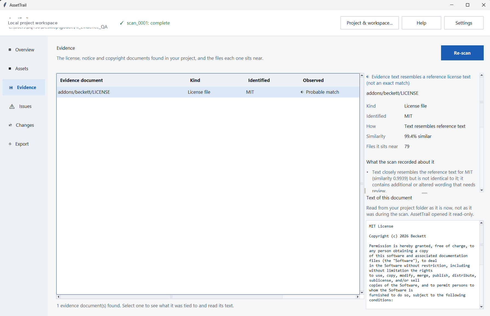Click the Re-scan button
490x316 pixels.
(x=462, y=53)
